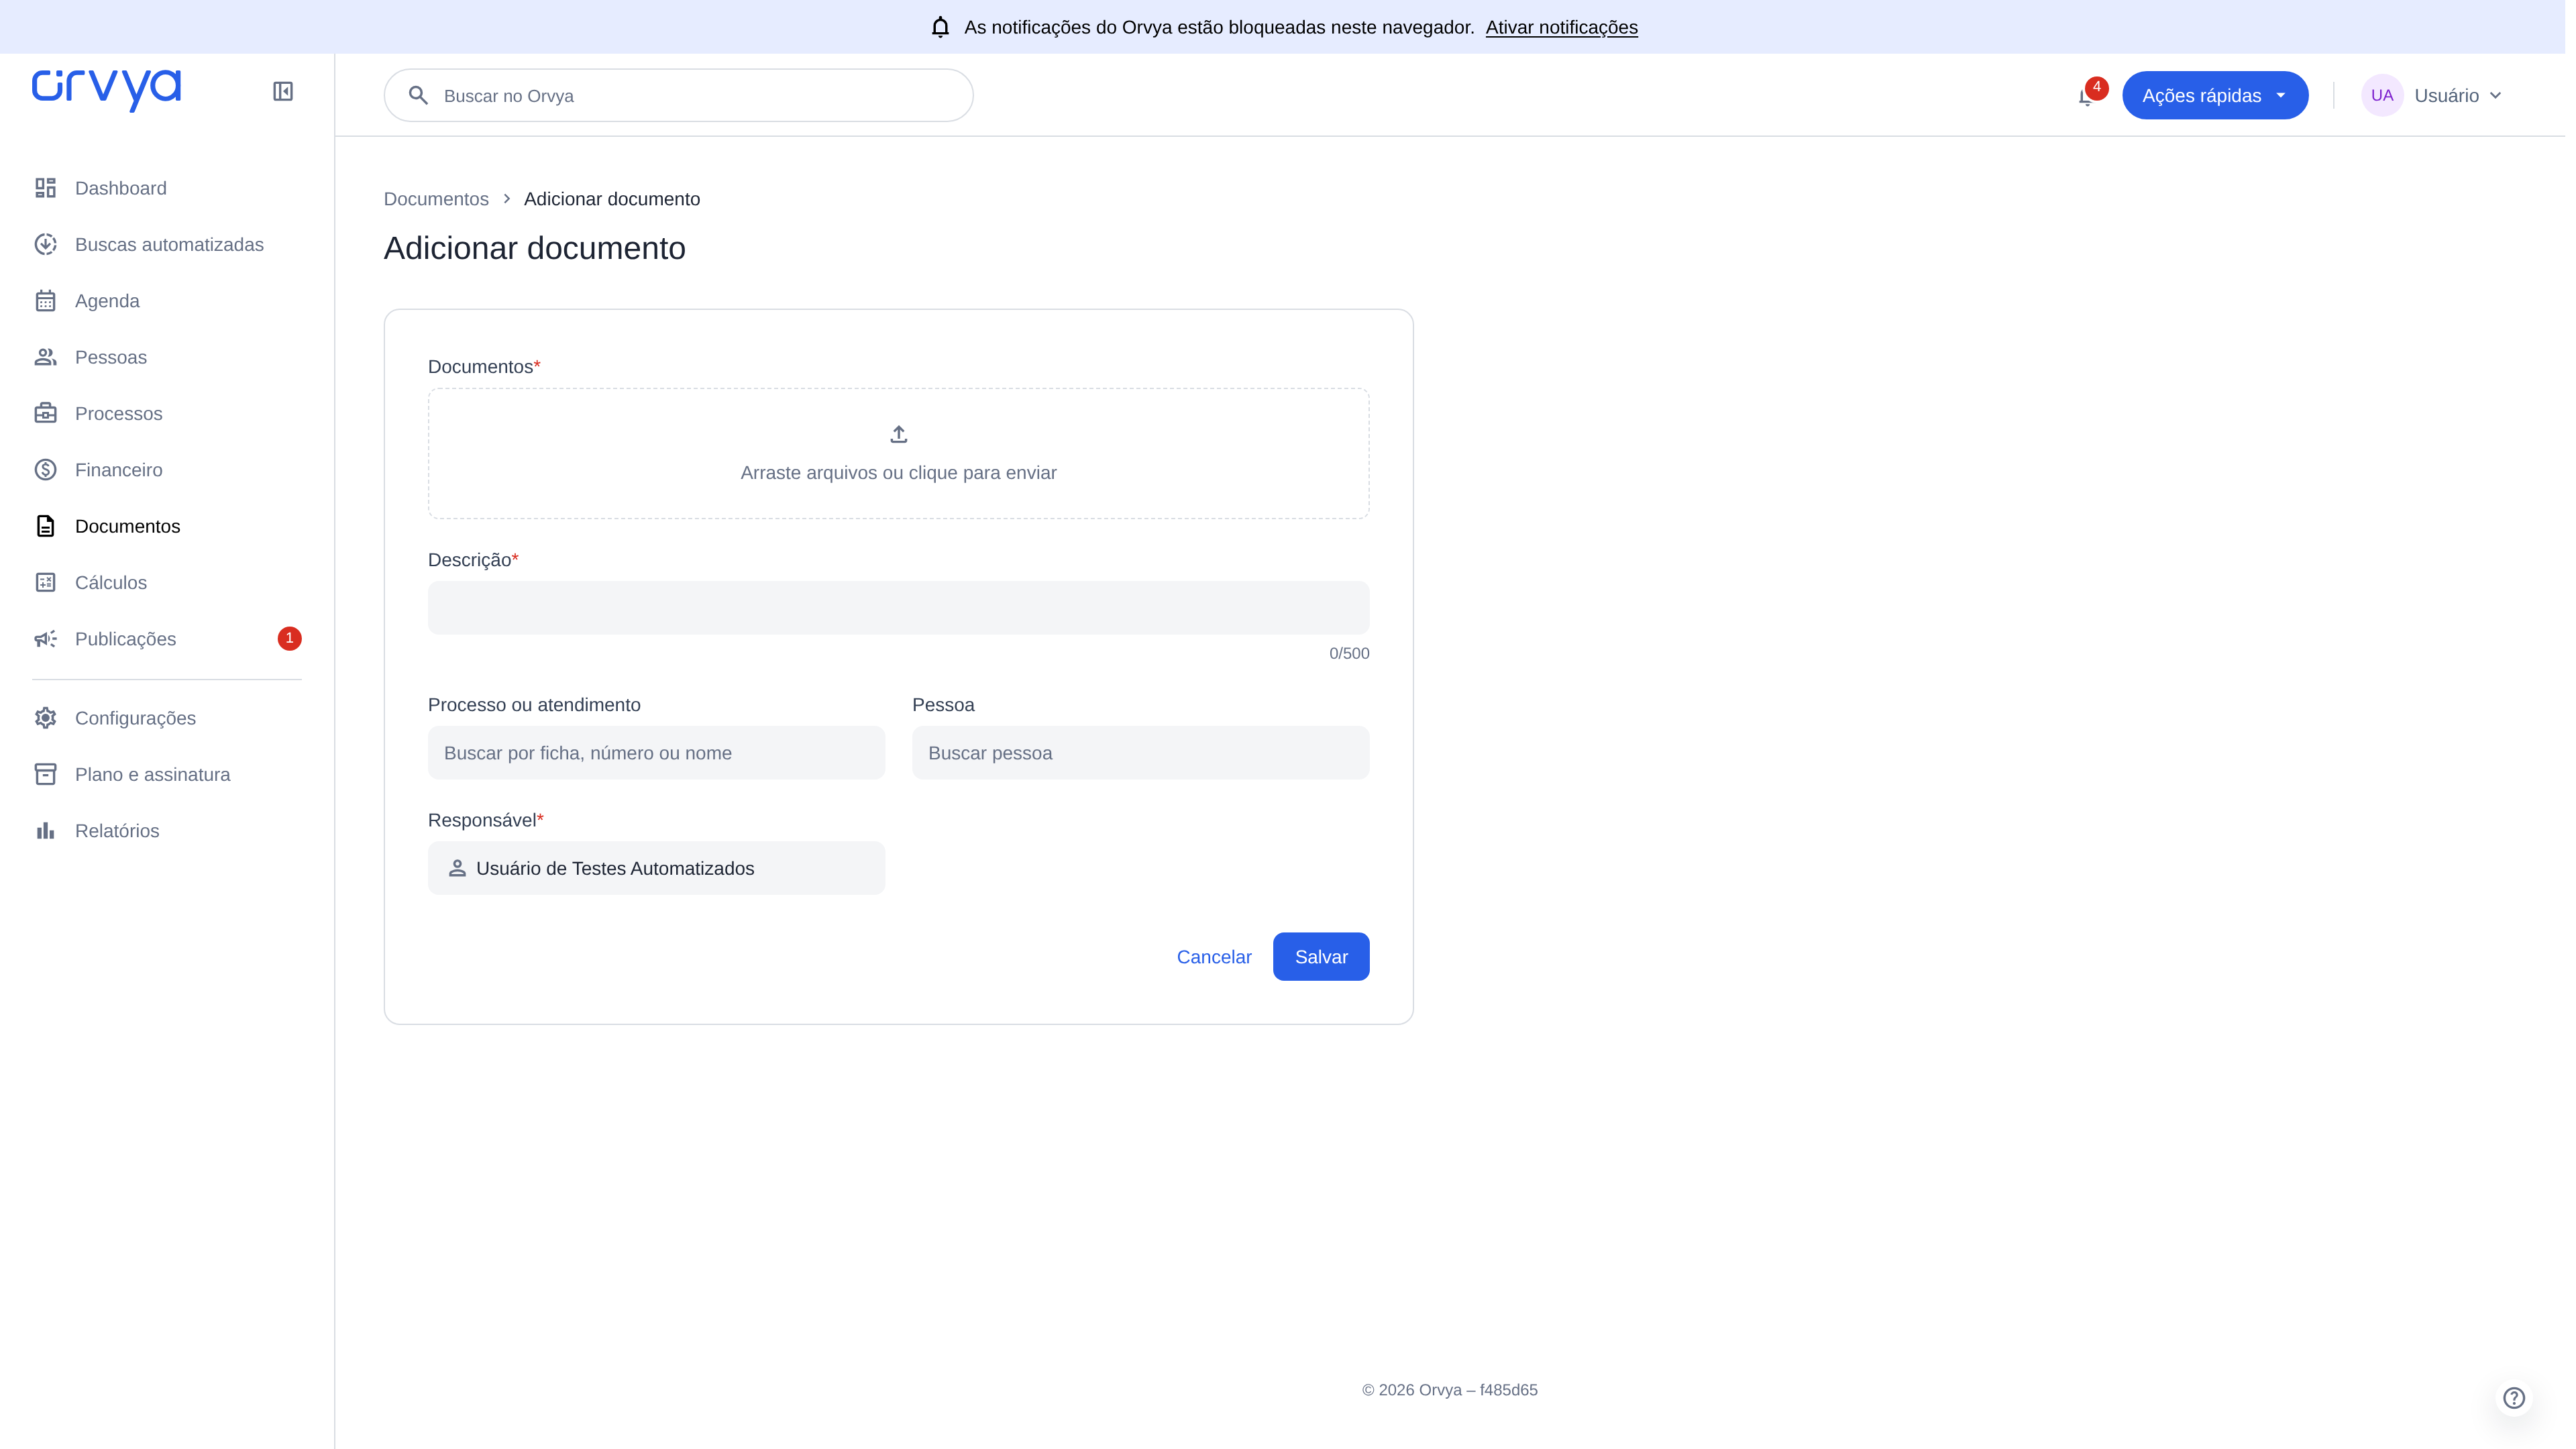Click Cancelar to discard
2576x1449 pixels.
[x=1214, y=957]
